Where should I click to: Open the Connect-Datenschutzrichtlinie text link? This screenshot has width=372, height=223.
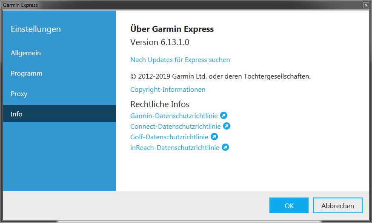pyautogui.click(x=175, y=126)
